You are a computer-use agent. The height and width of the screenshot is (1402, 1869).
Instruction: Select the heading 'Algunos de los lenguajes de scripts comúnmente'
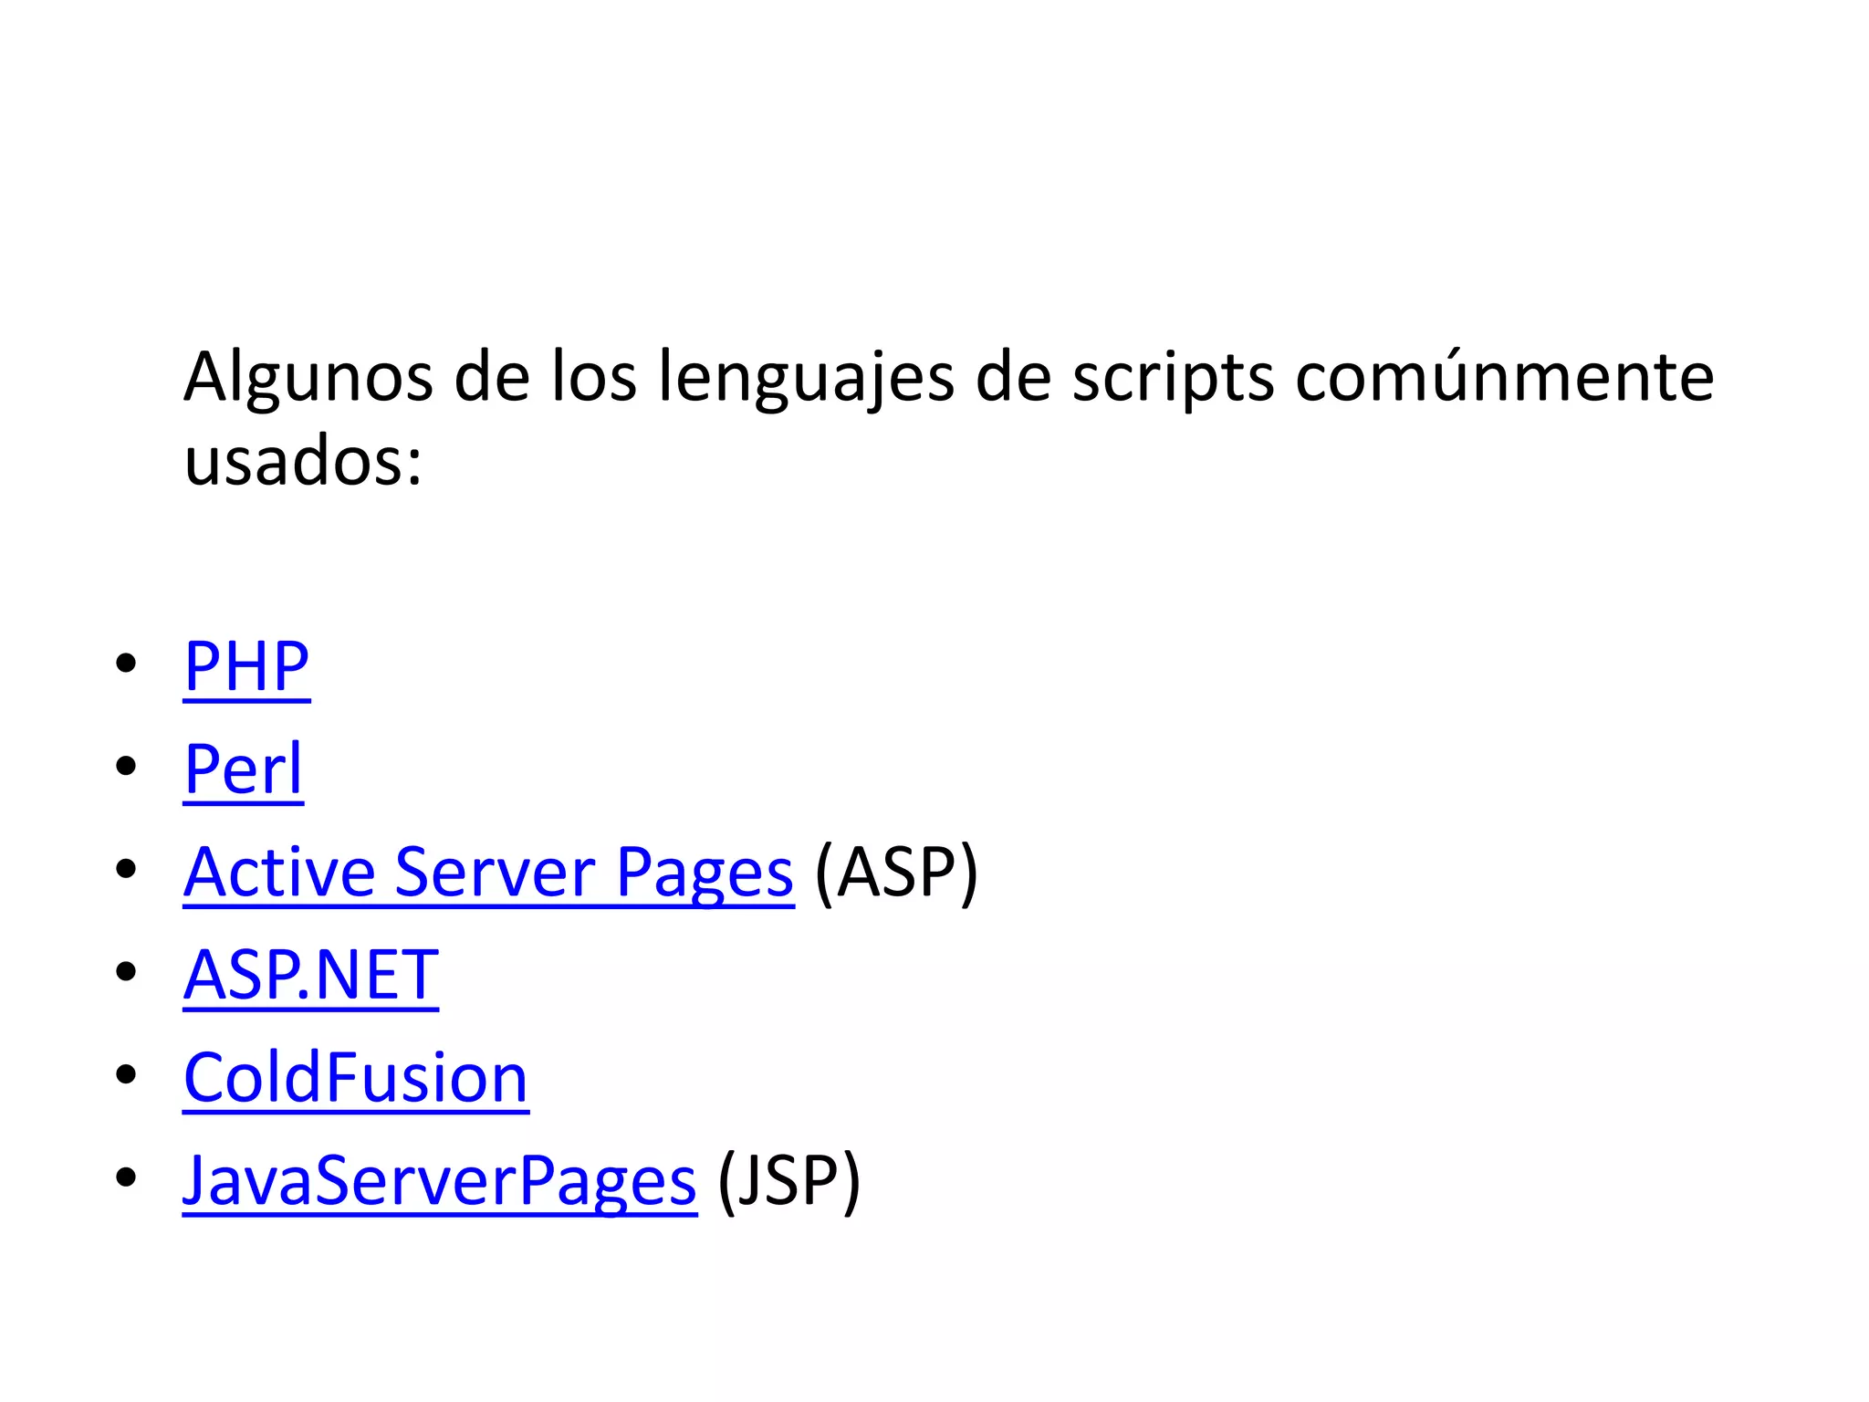(949, 377)
